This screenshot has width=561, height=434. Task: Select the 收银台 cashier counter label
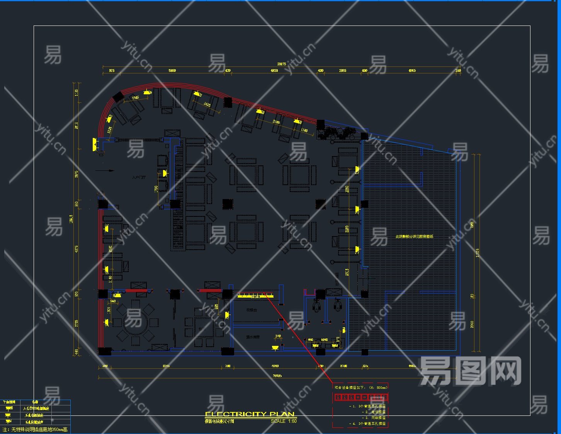(x=252, y=310)
